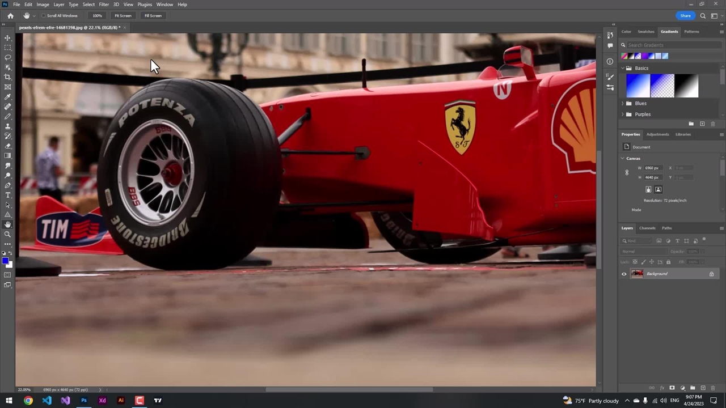Select the Hand tool in the toolbox
Screen dimensions: 726x408
pos(7,224)
